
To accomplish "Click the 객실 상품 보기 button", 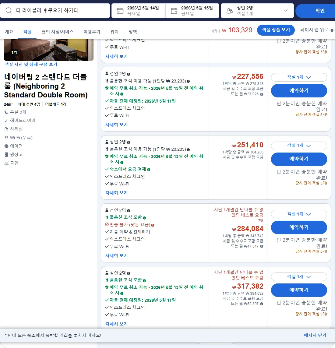I will [276, 30].
